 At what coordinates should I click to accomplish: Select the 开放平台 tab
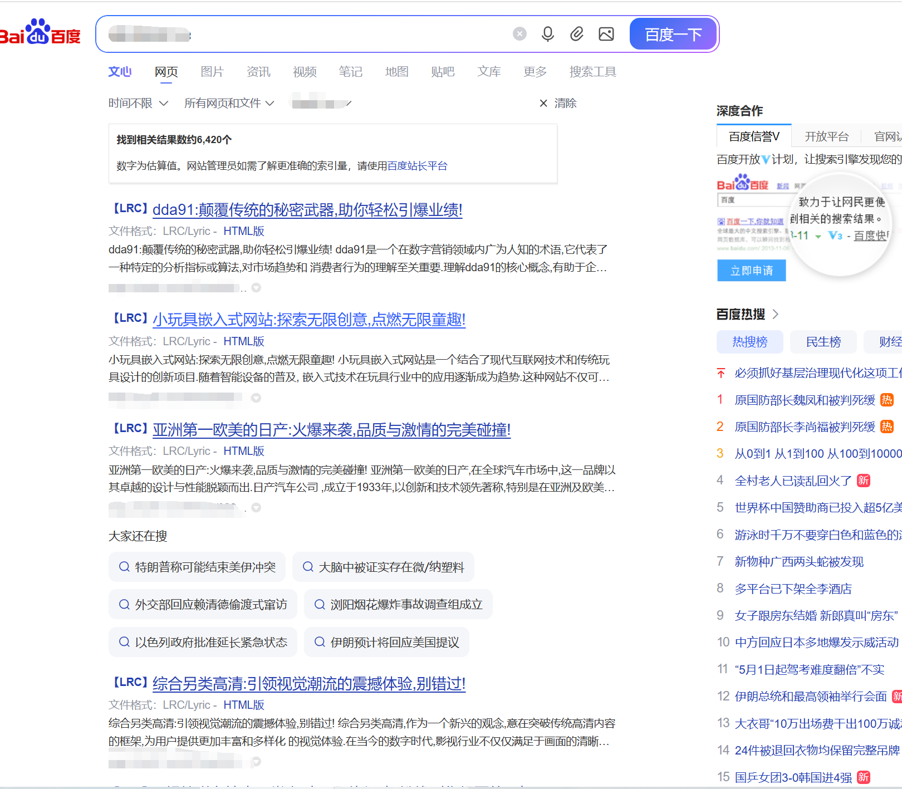[827, 136]
